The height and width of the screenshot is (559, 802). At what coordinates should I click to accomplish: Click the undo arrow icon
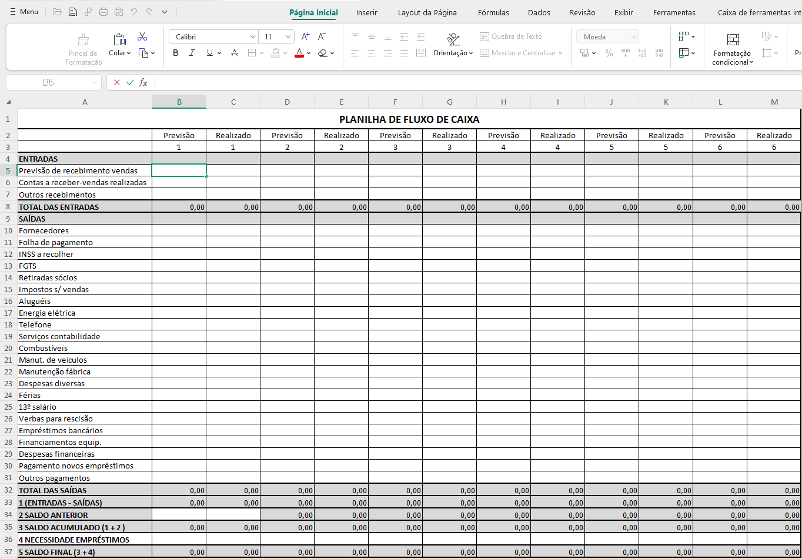(x=134, y=11)
